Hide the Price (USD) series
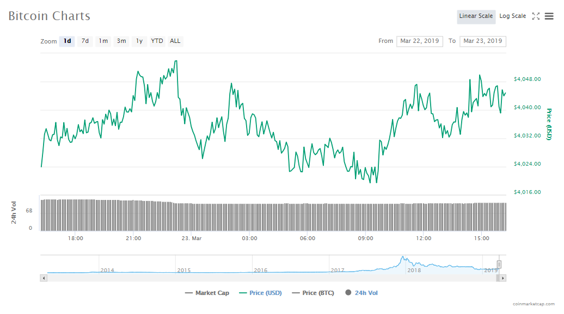 (260, 293)
